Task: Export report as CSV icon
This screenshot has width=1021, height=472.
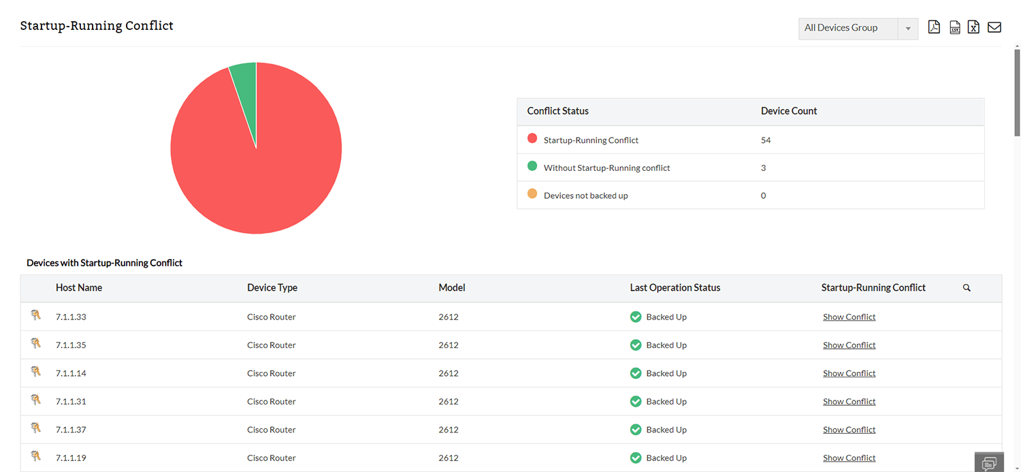Action: 955,27
